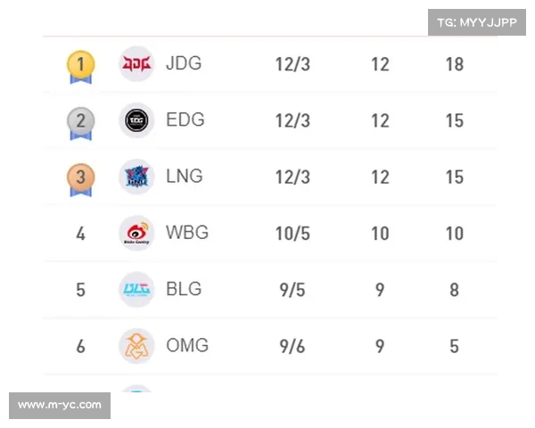Select the LNG team name
This screenshot has width=535, height=428.
pos(185,176)
